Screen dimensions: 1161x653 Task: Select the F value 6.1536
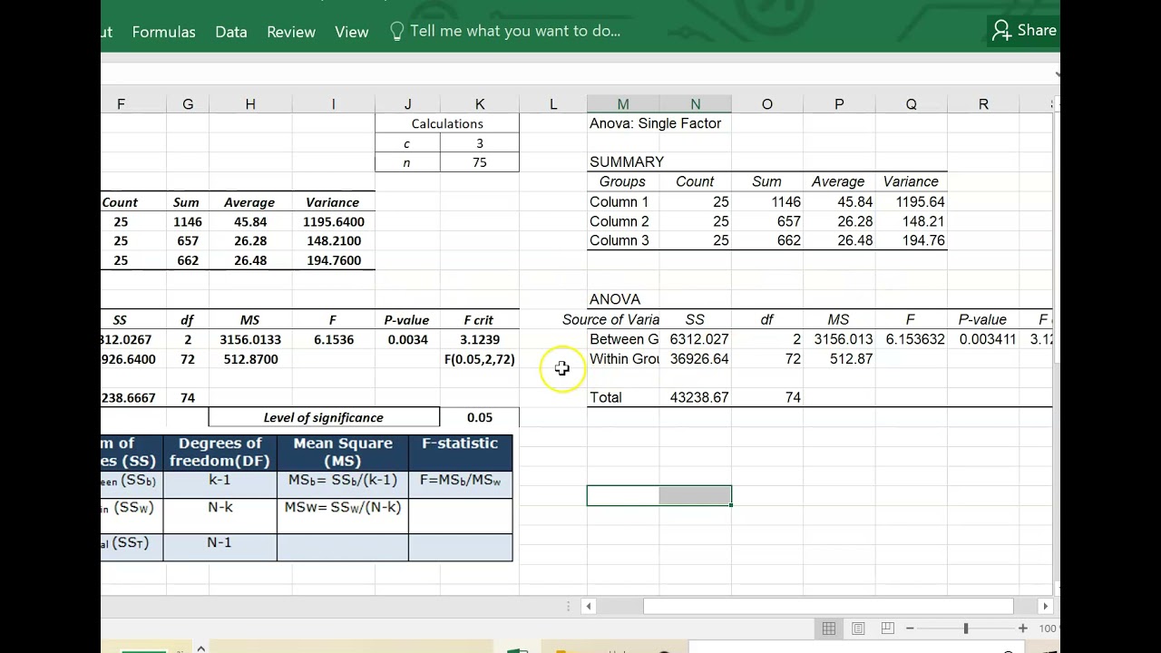pyautogui.click(x=333, y=339)
